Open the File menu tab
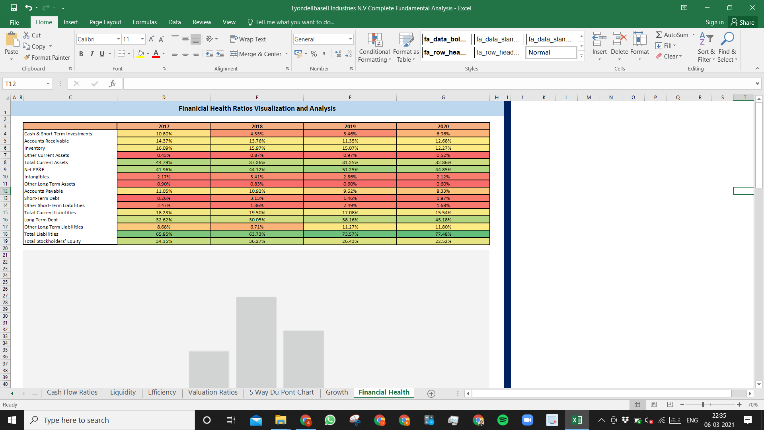Image resolution: width=764 pixels, height=430 pixels. pos(14,22)
